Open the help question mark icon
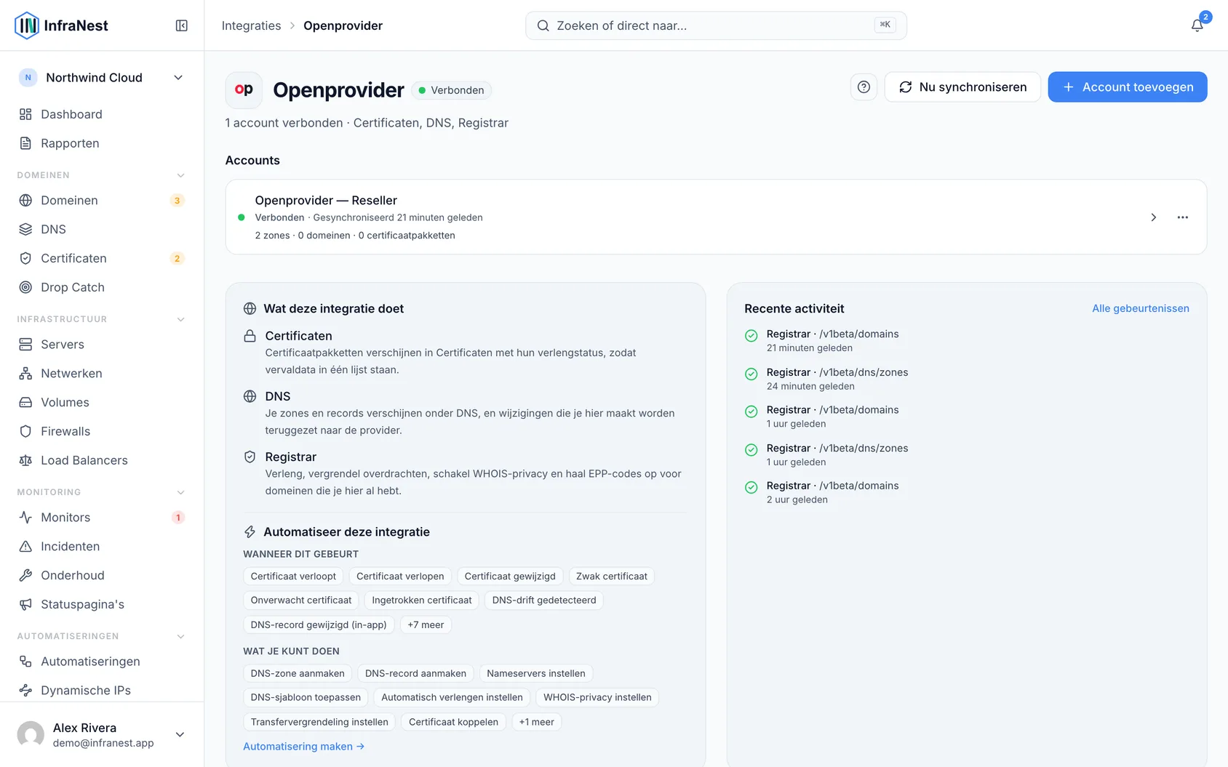 [864, 87]
